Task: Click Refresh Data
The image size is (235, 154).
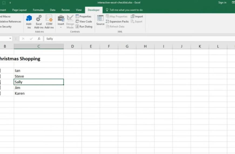Action: tap(115, 26)
